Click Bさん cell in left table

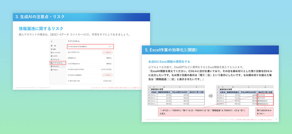tap(154, 98)
